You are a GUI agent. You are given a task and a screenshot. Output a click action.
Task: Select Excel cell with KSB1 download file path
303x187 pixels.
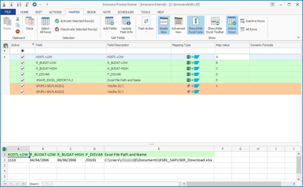159,160
